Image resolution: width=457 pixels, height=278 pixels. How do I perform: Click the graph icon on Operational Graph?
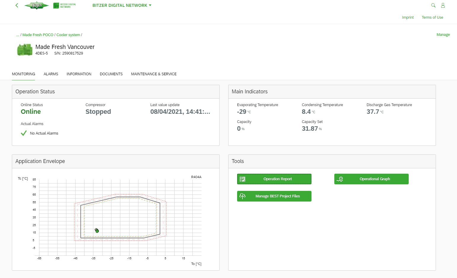click(x=340, y=179)
